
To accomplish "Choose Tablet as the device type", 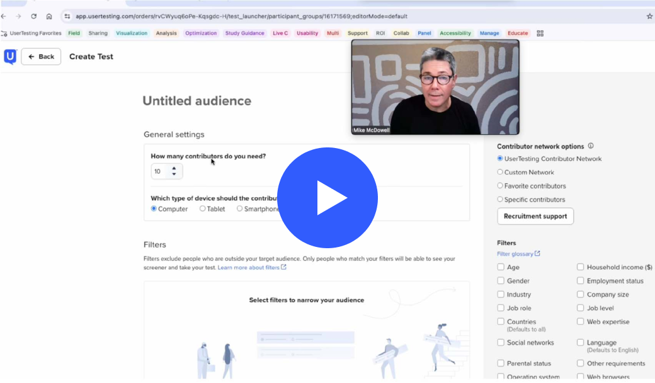I will (203, 209).
